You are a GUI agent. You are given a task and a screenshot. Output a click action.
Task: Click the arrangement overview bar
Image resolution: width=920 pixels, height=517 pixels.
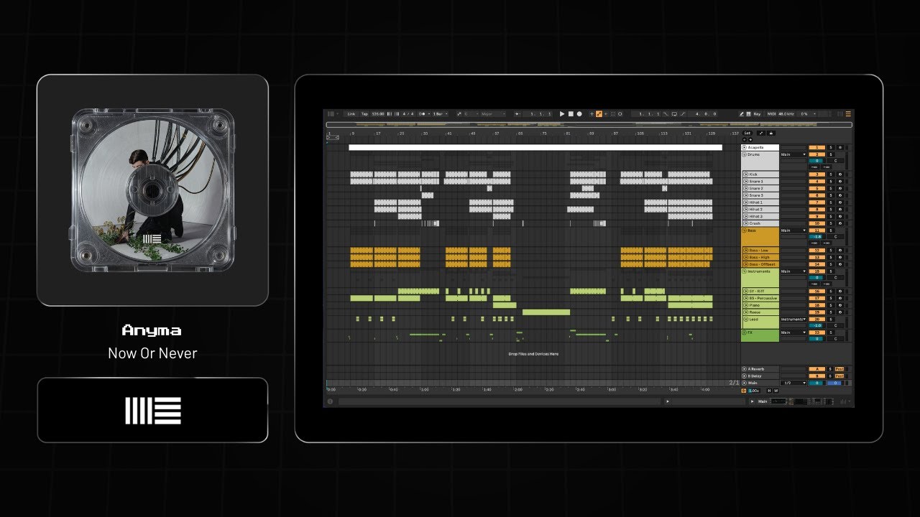589,125
